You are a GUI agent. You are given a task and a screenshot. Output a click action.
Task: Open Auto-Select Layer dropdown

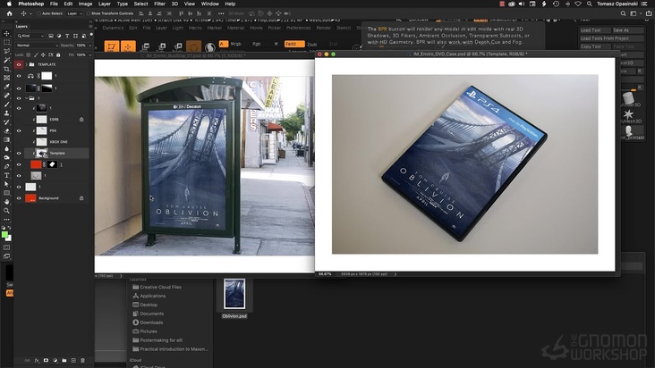74,13
